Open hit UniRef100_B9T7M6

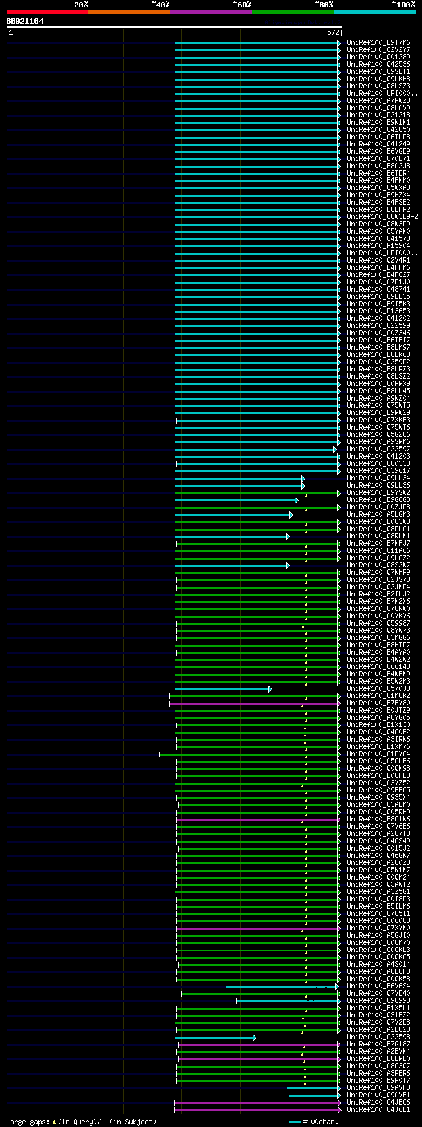(x=378, y=43)
